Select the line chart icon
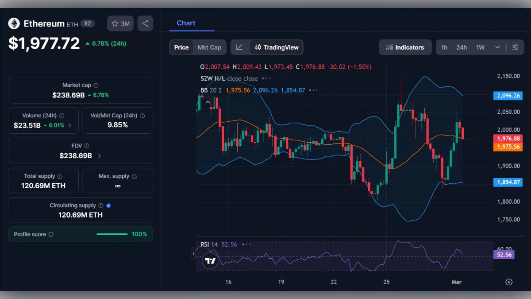531x299 pixels. pyautogui.click(x=240, y=47)
